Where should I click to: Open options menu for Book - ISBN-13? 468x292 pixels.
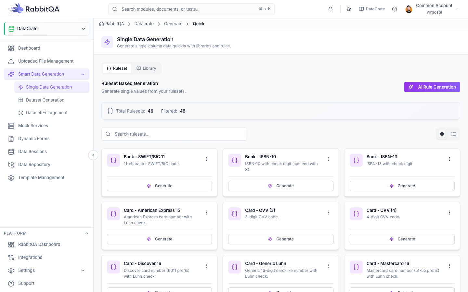pyautogui.click(x=449, y=159)
